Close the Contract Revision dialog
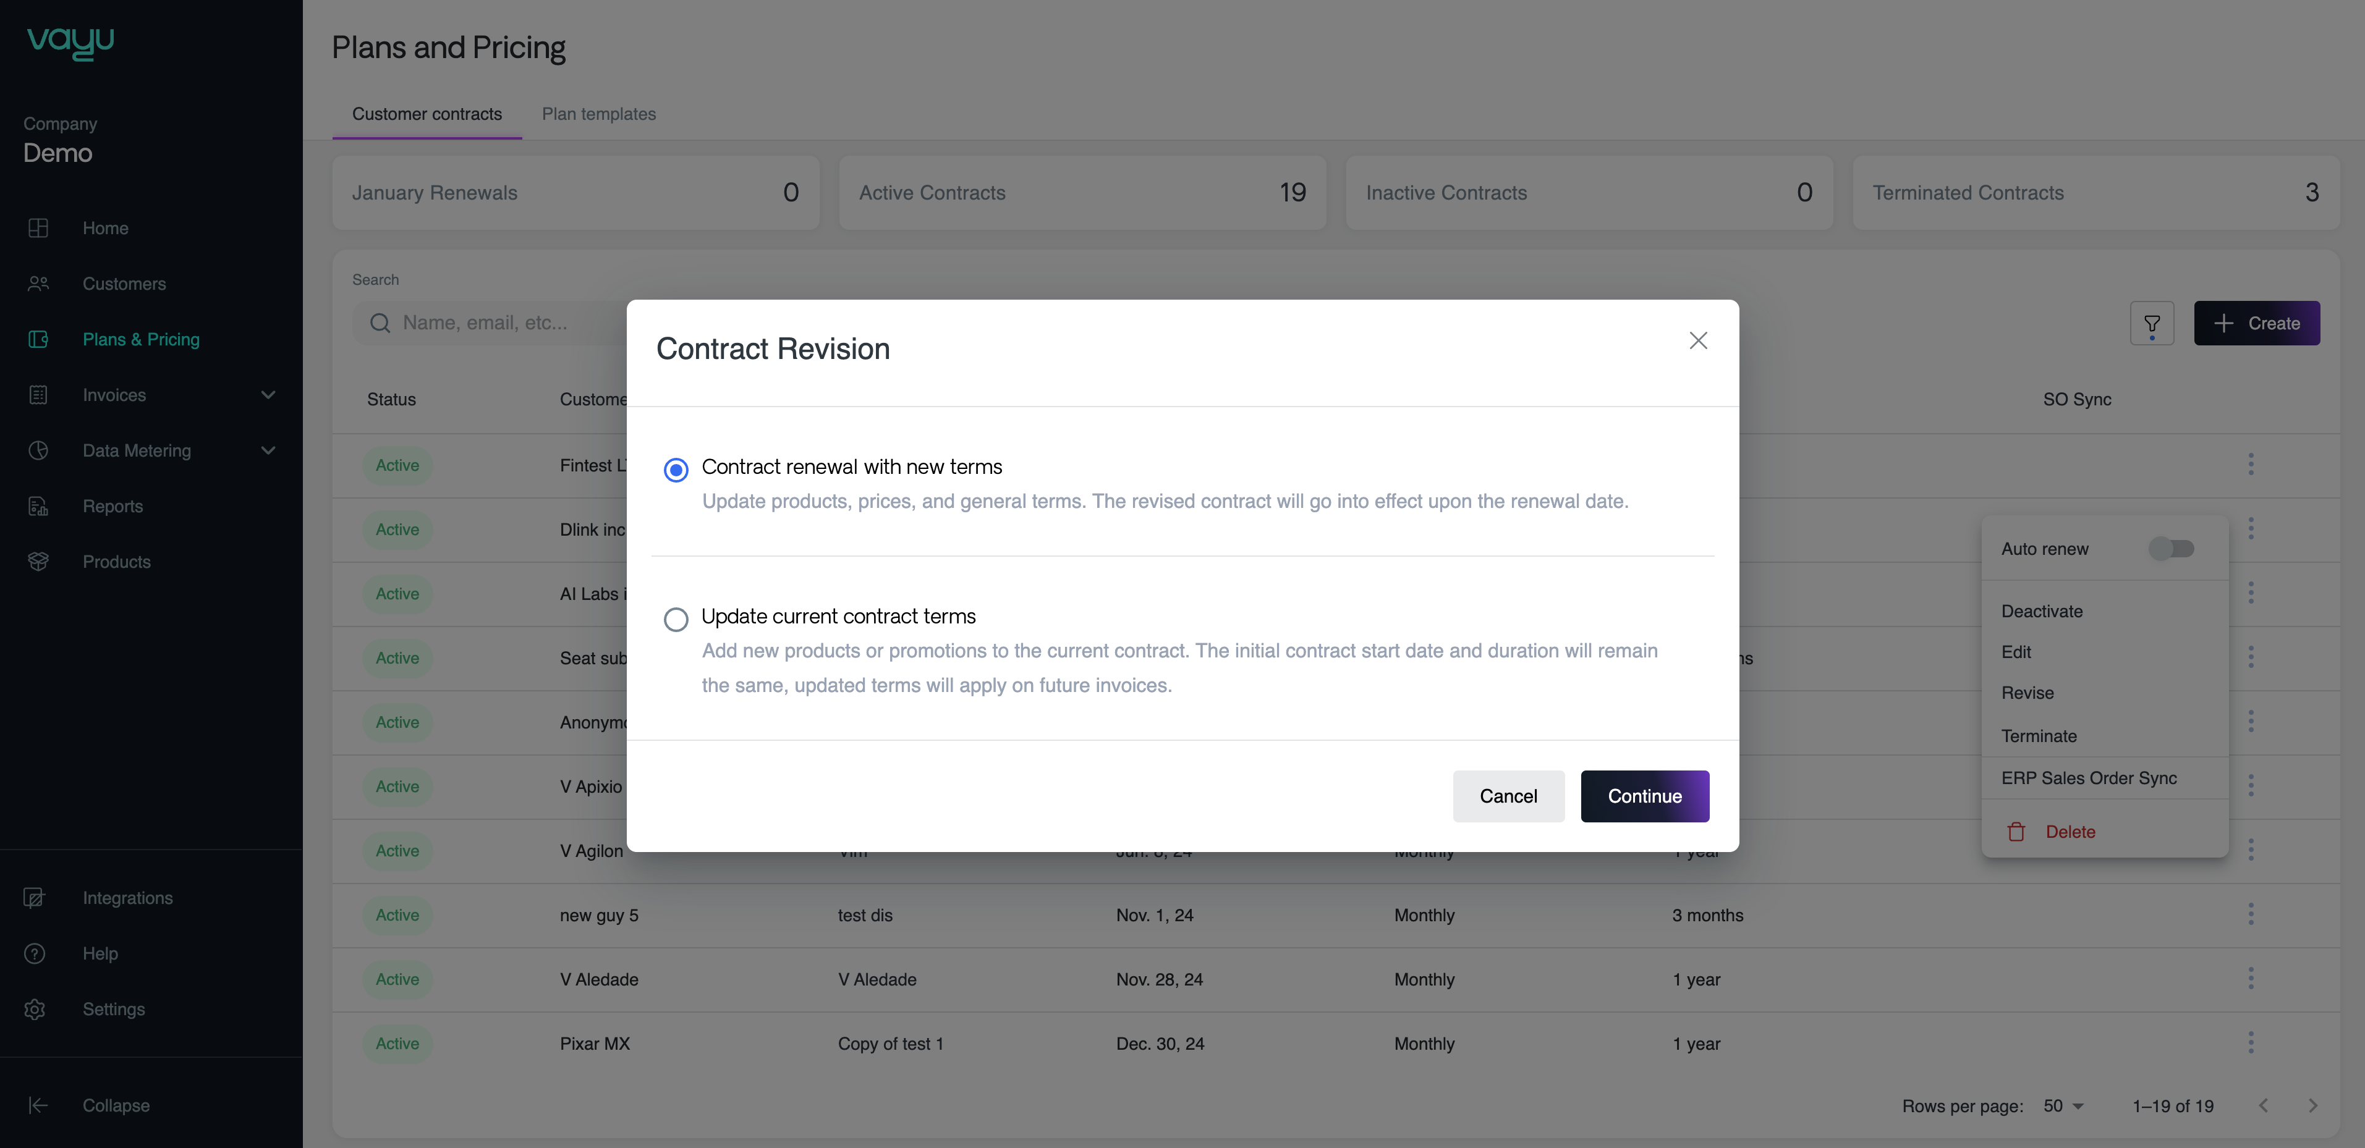Screen dimensions: 2365x1148 click(1697, 340)
